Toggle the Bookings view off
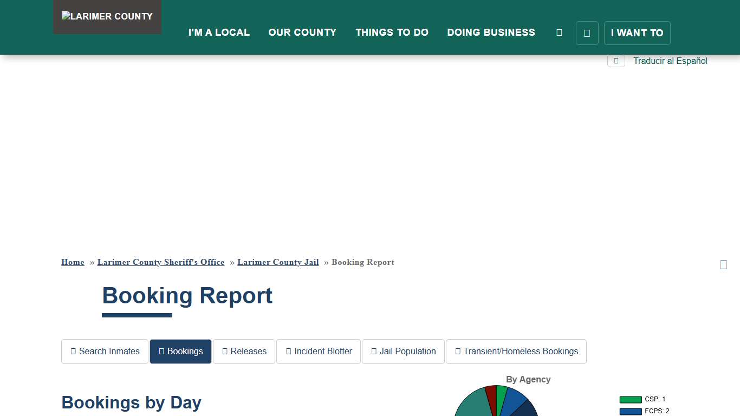740x416 pixels. point(180,351)
